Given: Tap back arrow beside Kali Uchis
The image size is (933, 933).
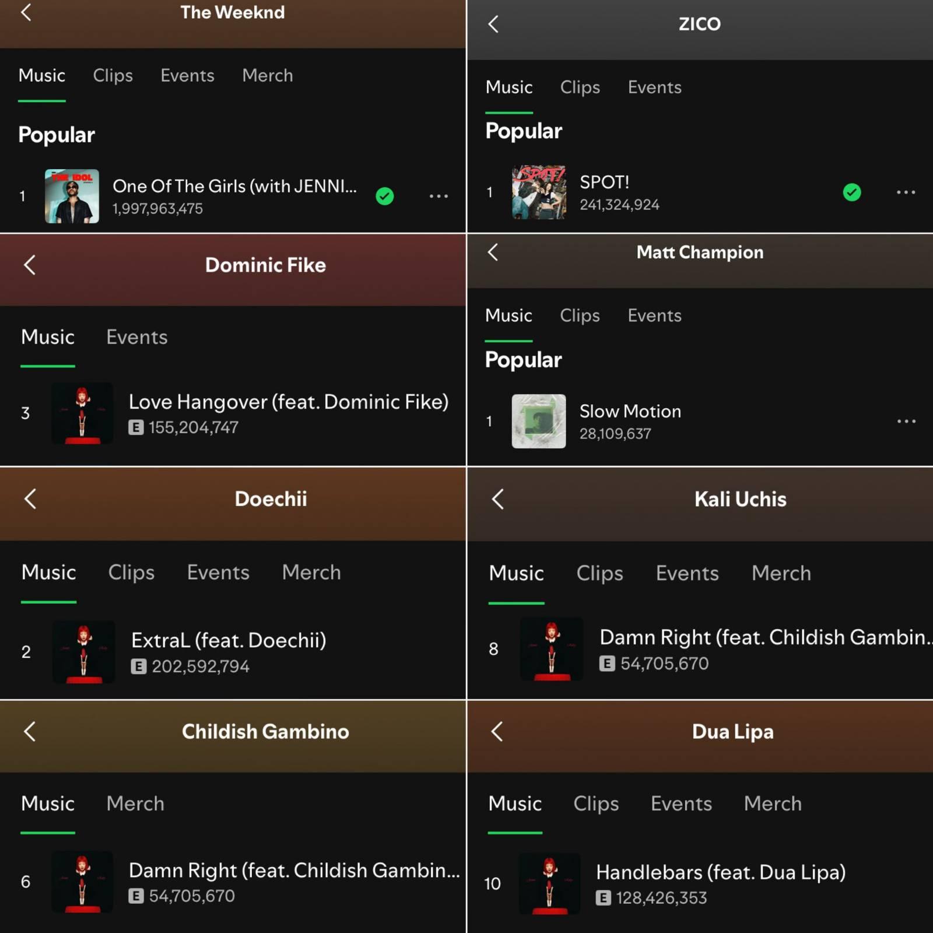Looking at the screenshot, I should tap(498, 499).
